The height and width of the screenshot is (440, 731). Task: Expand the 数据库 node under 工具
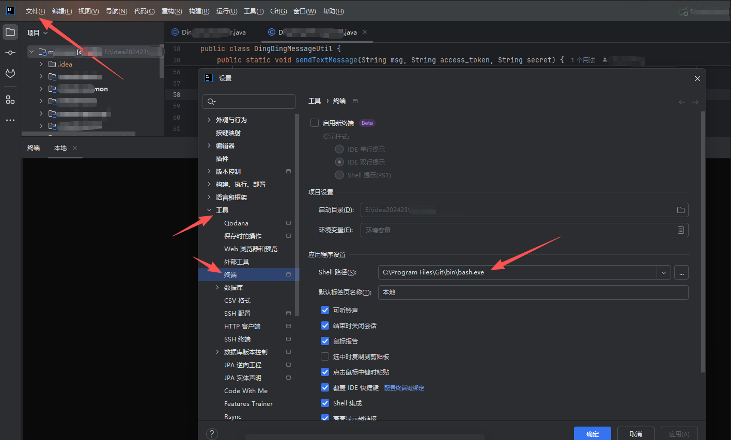point(217,287)
